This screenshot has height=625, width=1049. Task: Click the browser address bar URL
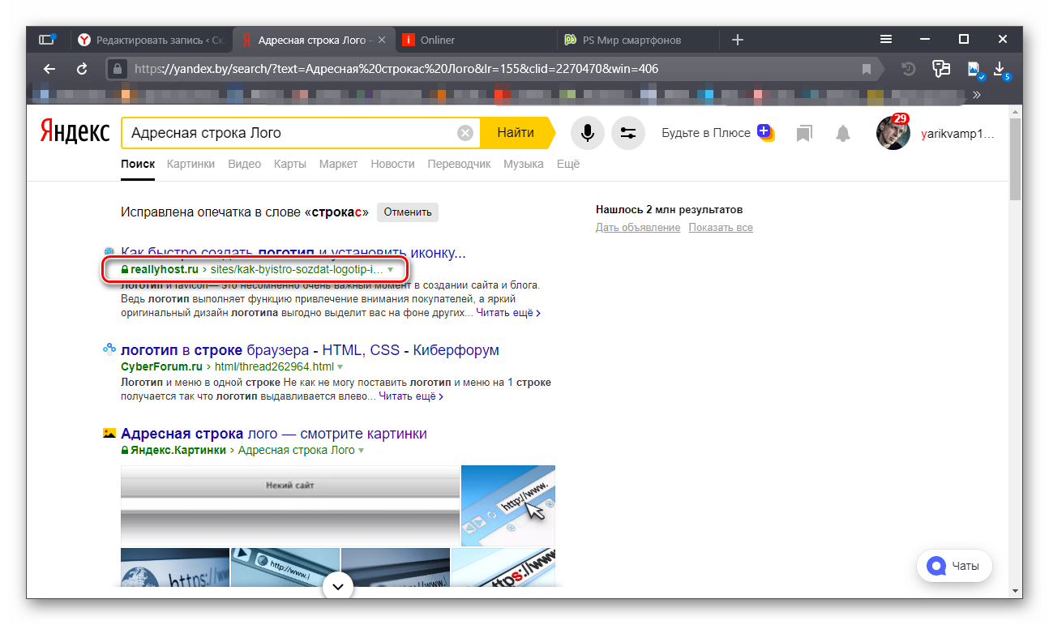coord(396,69)
